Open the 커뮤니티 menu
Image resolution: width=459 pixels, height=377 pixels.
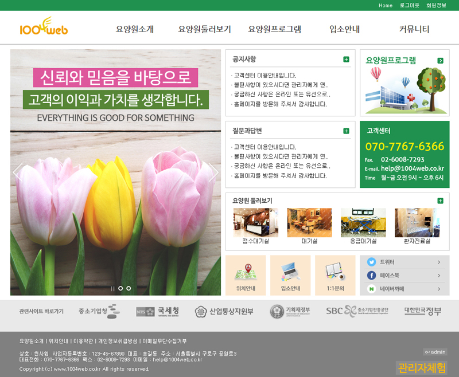click(414, 29)
